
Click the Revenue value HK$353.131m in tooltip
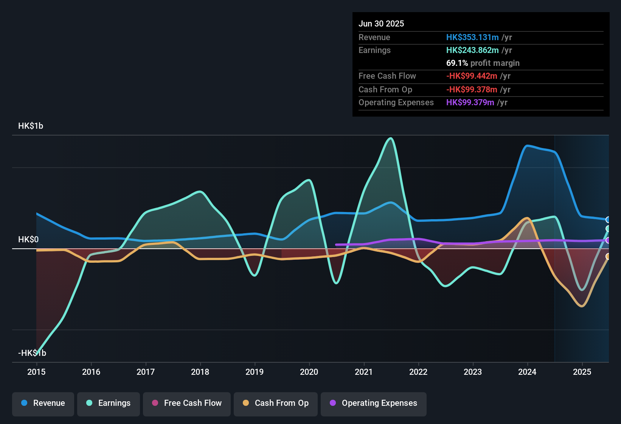coord(472,37)
